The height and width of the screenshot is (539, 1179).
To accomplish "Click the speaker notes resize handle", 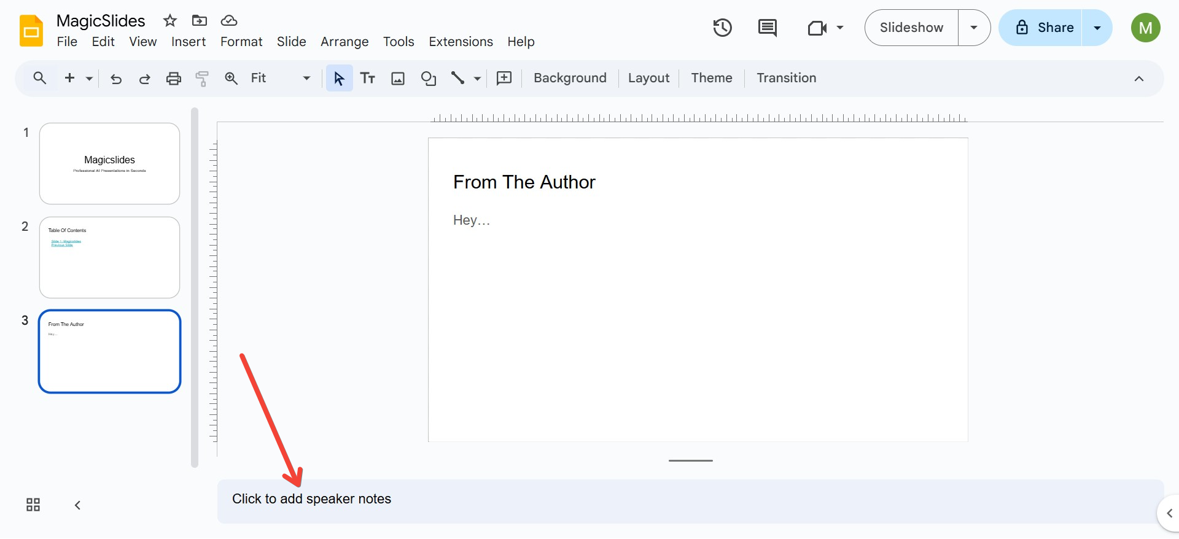I will pyautogui.click(x=691, y=460).
